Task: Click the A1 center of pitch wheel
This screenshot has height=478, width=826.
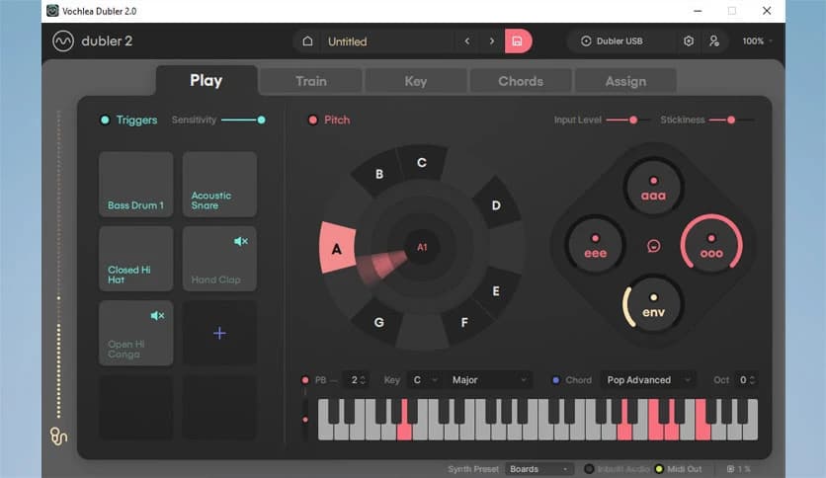Action: [422, 247]
